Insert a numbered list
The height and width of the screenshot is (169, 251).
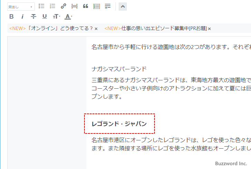(x=52, y=7)
